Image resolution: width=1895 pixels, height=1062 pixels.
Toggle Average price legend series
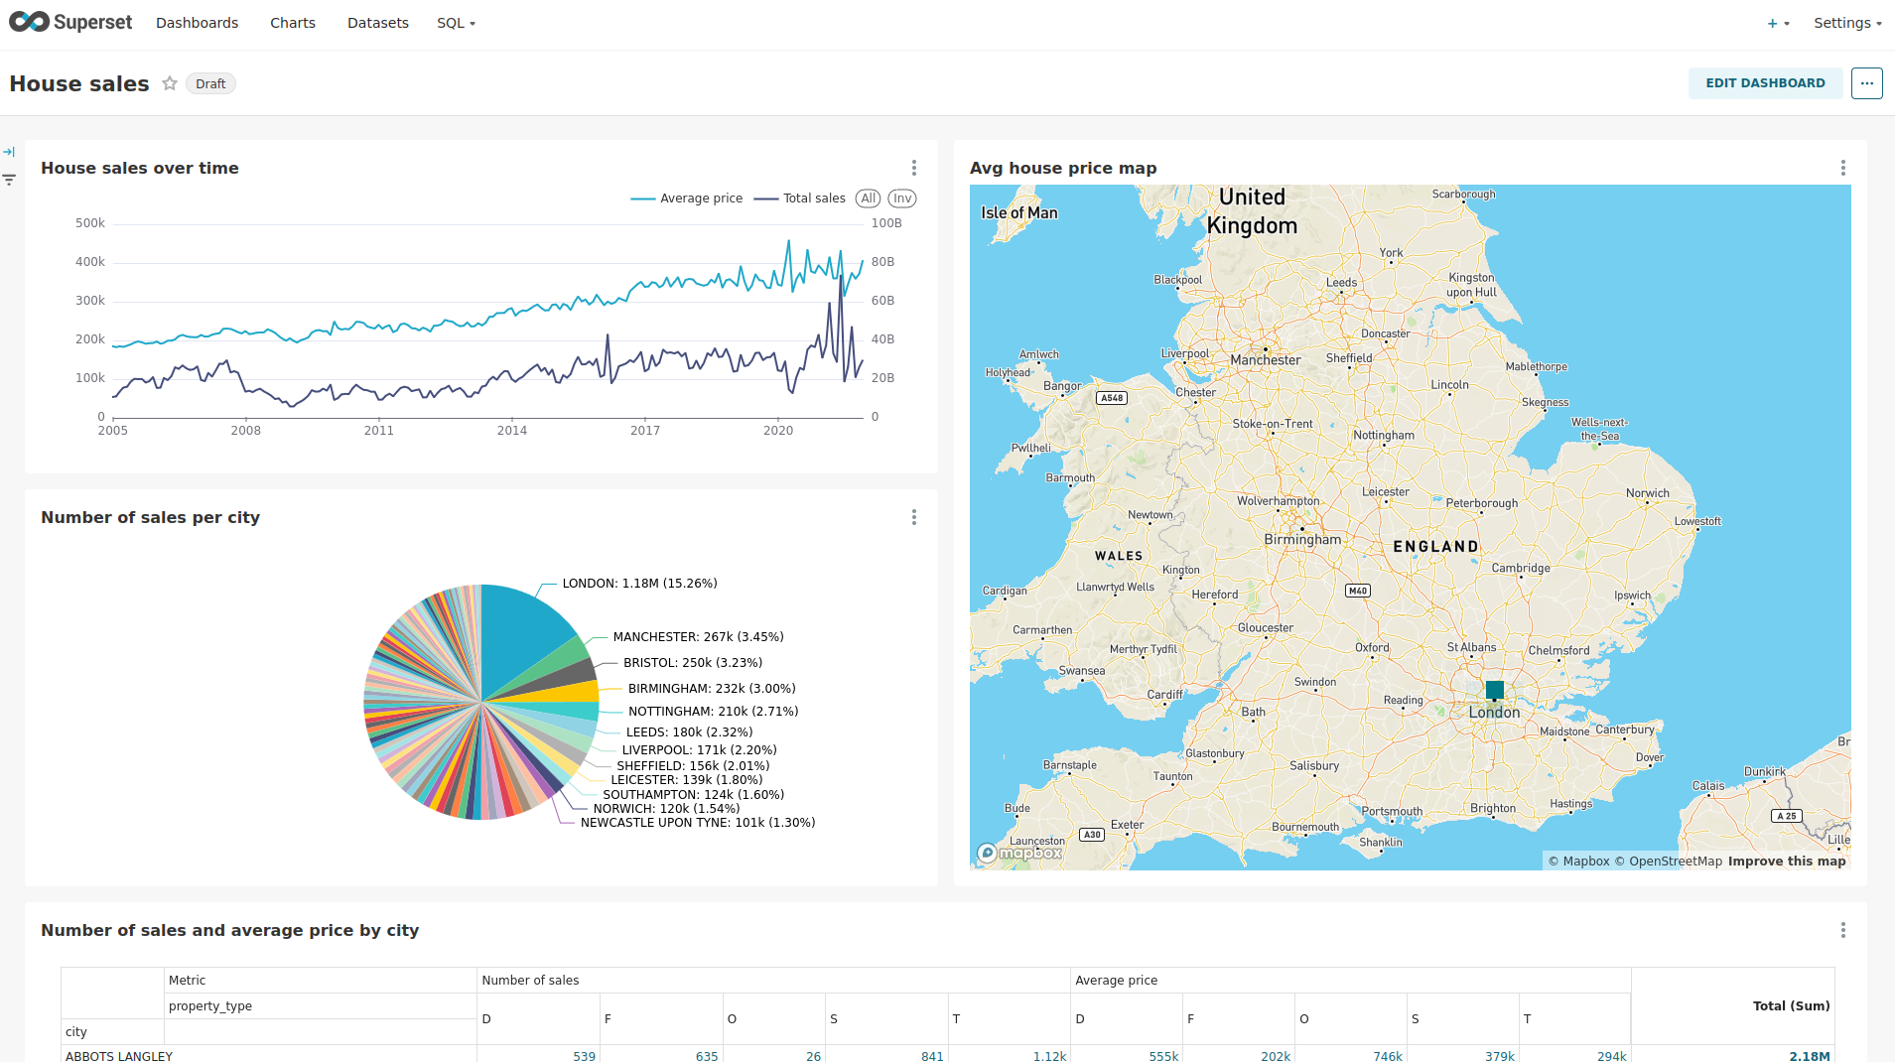click(x=687, y=199)
